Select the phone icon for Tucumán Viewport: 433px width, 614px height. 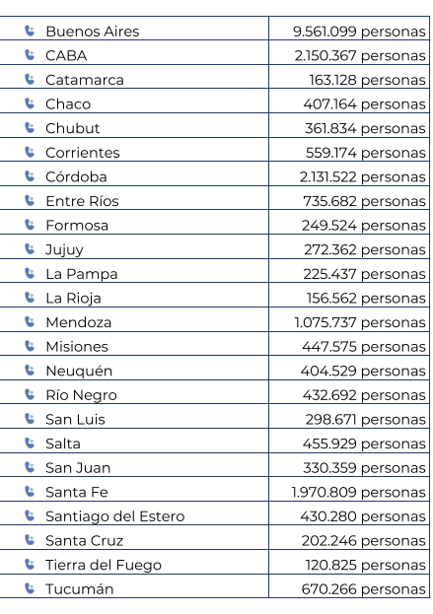(30, 588)
